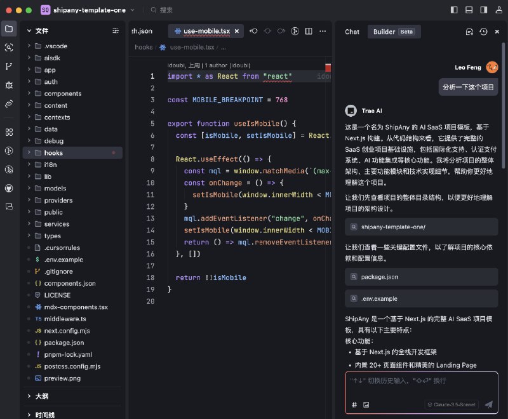
Task: Open the user account icon
Action: click(x=499, y=10)
